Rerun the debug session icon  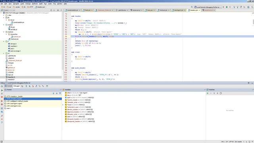point(2,87)
